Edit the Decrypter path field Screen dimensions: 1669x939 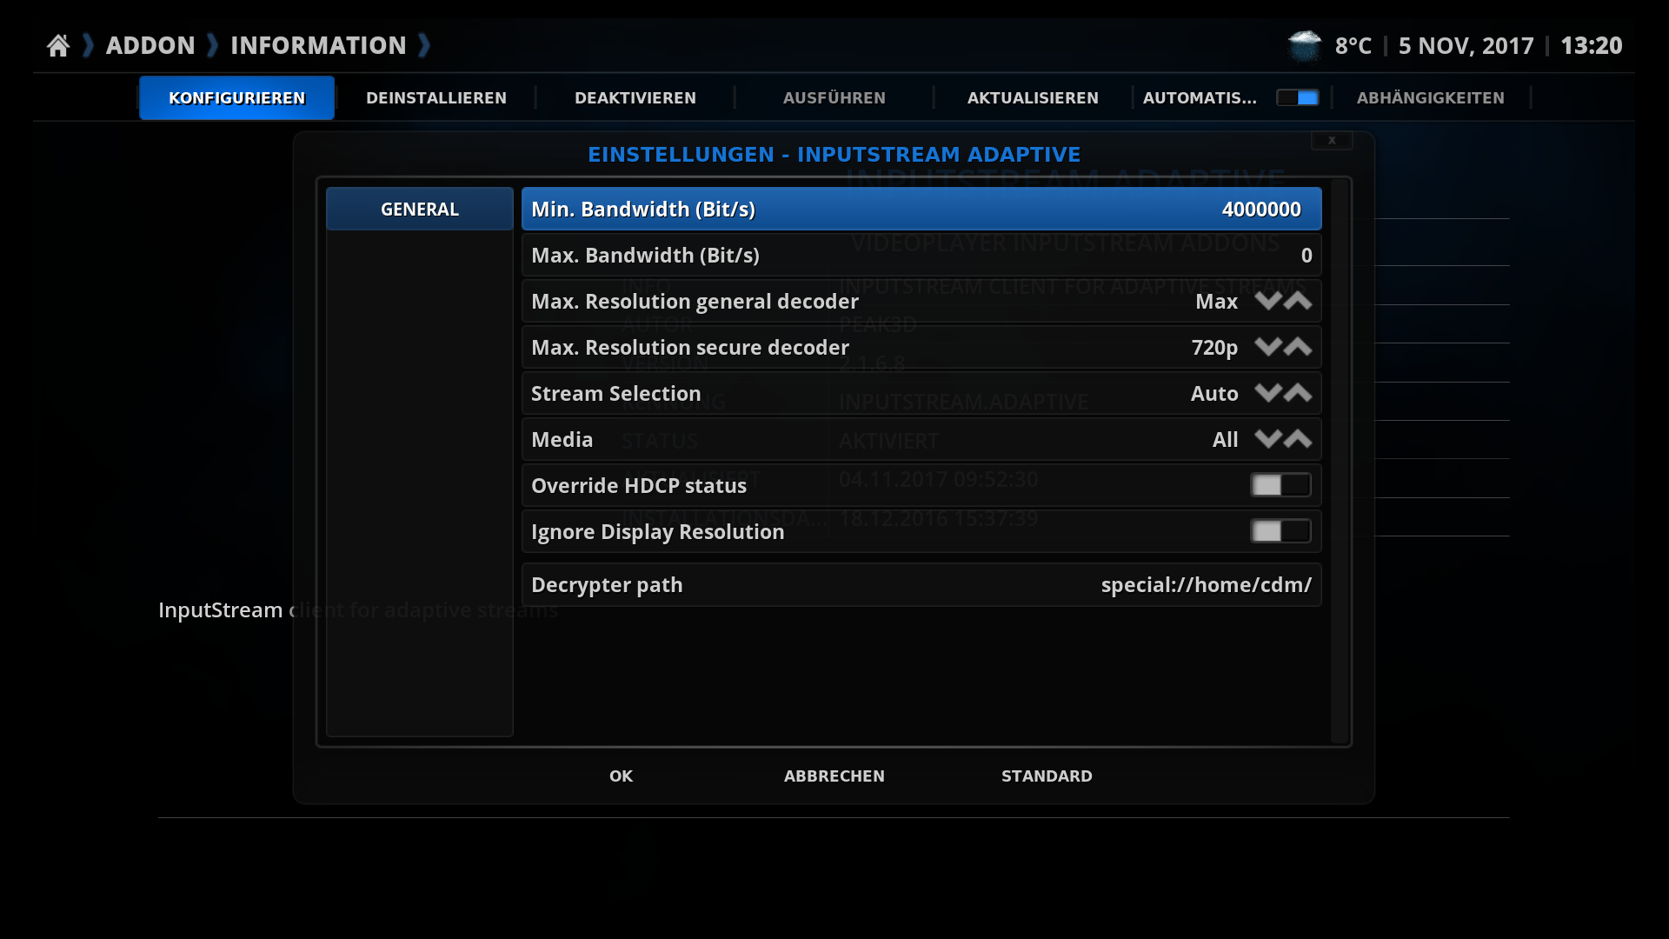point(921,584)
